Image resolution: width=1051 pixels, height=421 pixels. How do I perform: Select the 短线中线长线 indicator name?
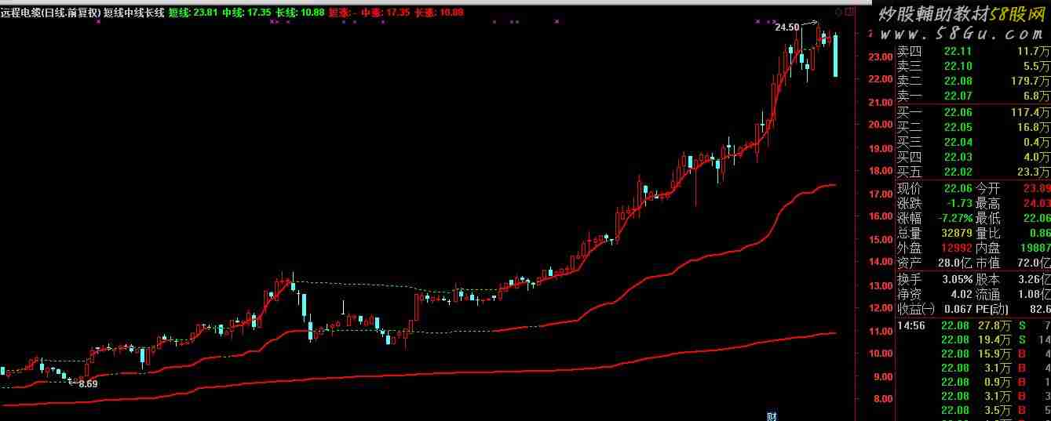tap(133, 13)
